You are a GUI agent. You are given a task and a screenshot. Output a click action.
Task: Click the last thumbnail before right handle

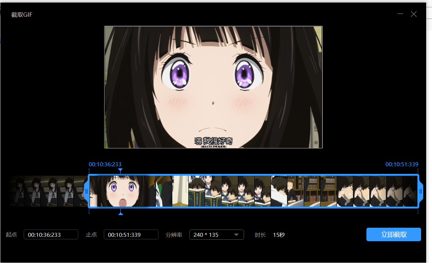[x=410, y=191]
